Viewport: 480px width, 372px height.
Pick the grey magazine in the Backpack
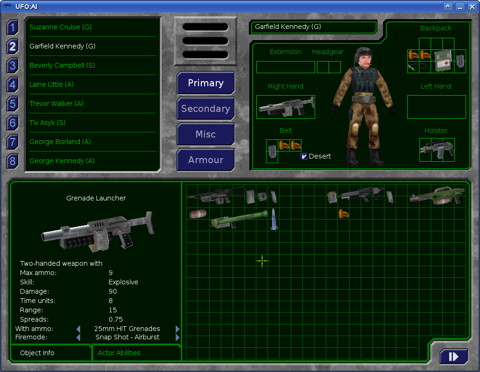460,61
